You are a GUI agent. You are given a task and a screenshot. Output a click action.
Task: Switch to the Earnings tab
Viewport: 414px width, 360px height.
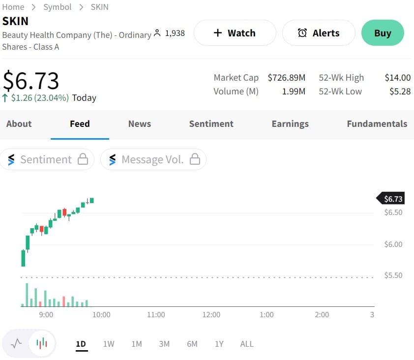290,124
